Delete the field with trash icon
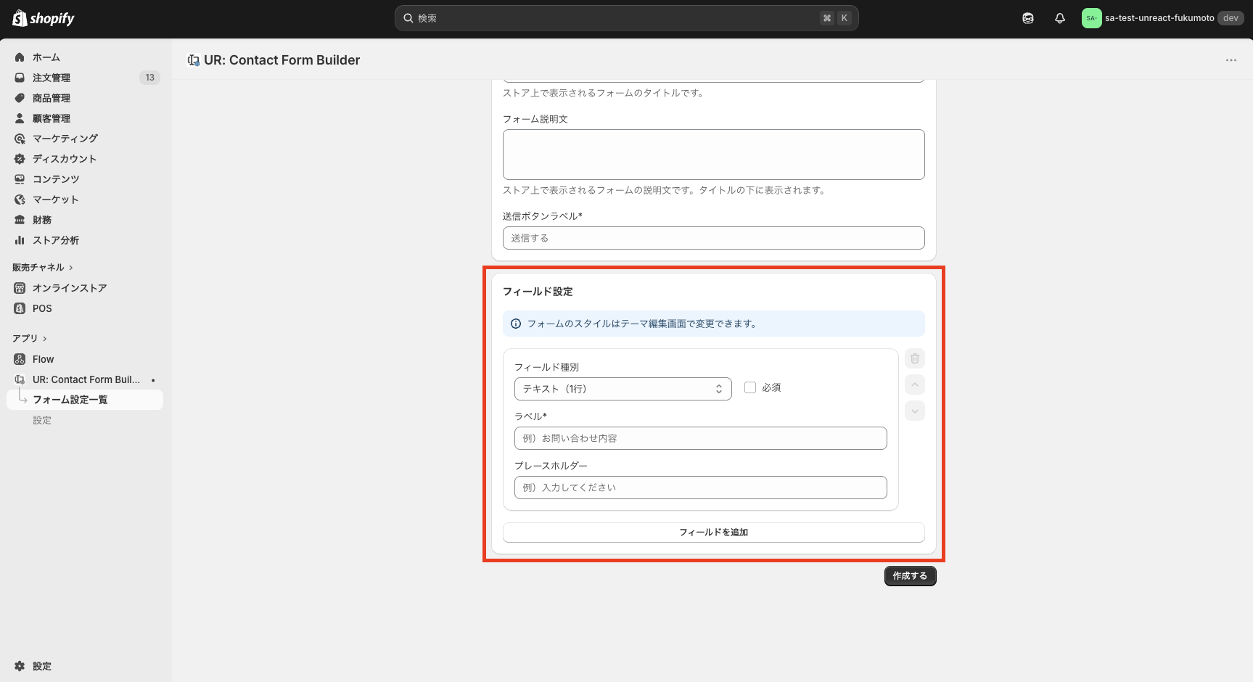This screenshot has height=682, width=1253. 915,358
